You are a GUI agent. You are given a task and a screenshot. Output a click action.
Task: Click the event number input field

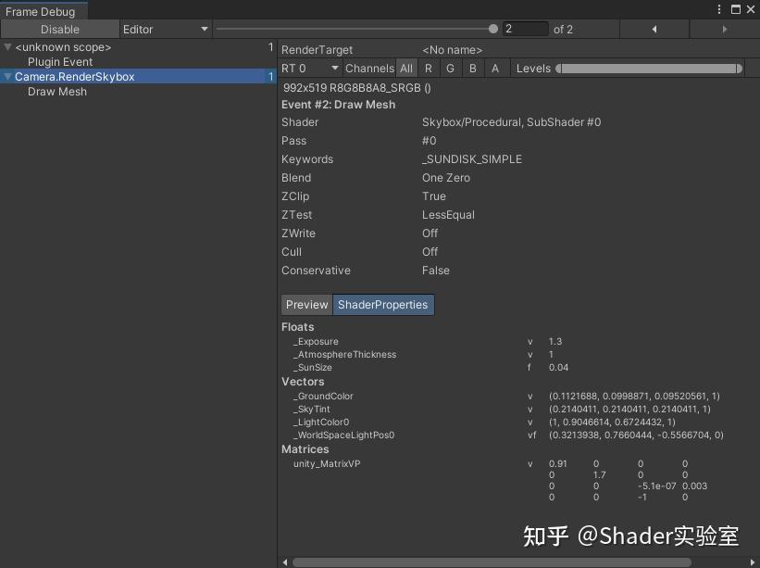(524, 29)
